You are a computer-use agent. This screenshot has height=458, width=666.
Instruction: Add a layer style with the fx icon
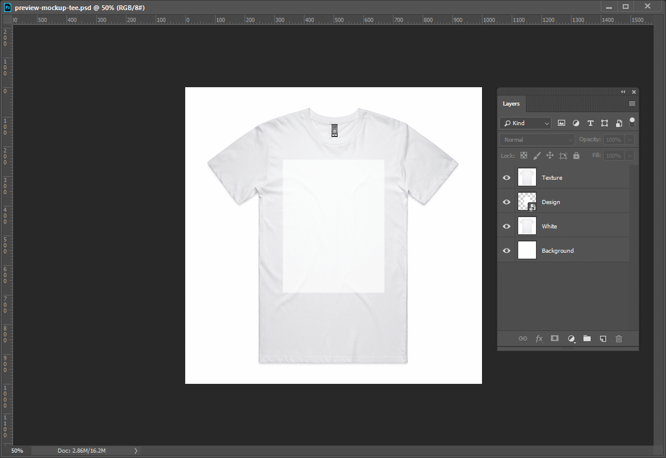(x=538, y=338)
